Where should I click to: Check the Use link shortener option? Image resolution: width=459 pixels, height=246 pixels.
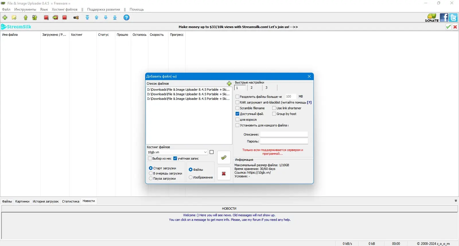pos(274,108)
